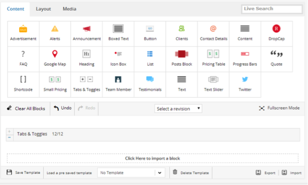Open the Select a revision dropdown
Image resolution: width=308 pixels, height=185 pixels.
178,109
